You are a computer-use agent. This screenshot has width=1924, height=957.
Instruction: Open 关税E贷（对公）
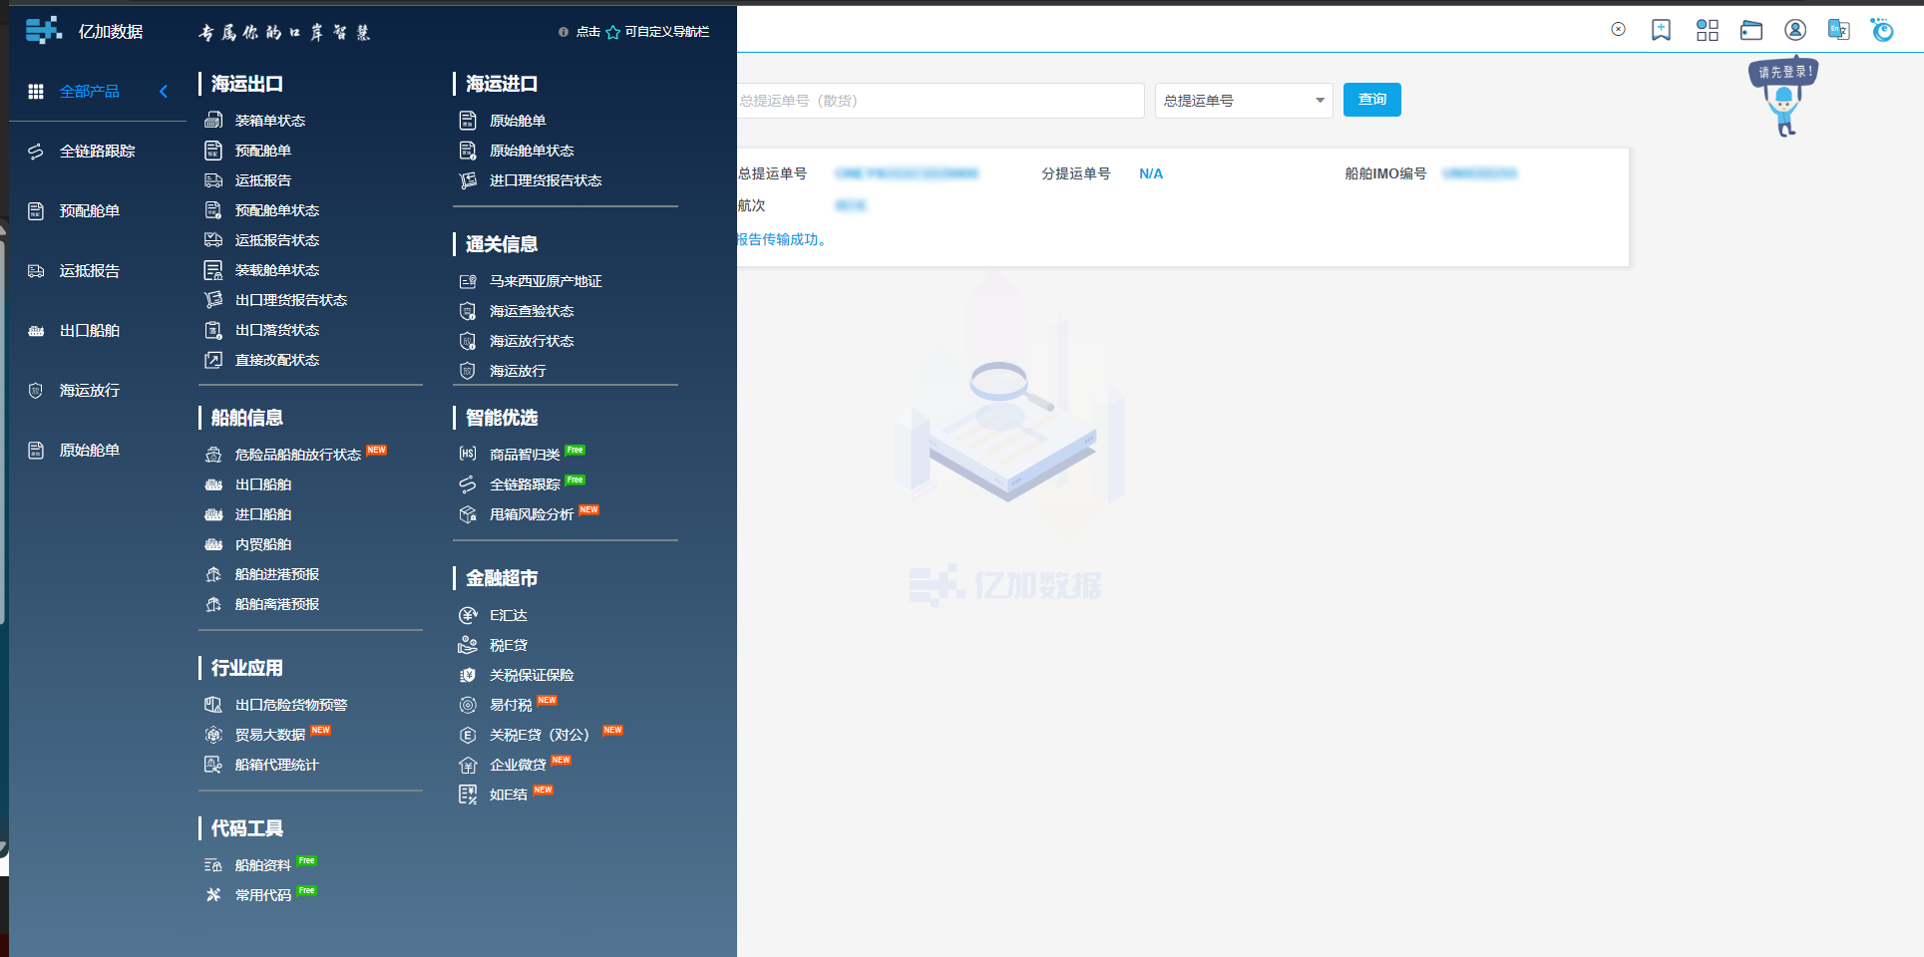point(540,735)
